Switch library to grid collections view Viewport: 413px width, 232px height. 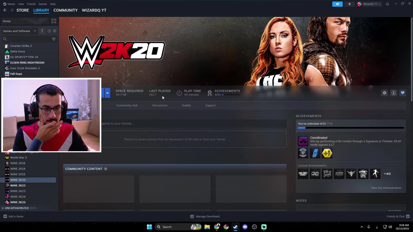[x=54, y=21]
